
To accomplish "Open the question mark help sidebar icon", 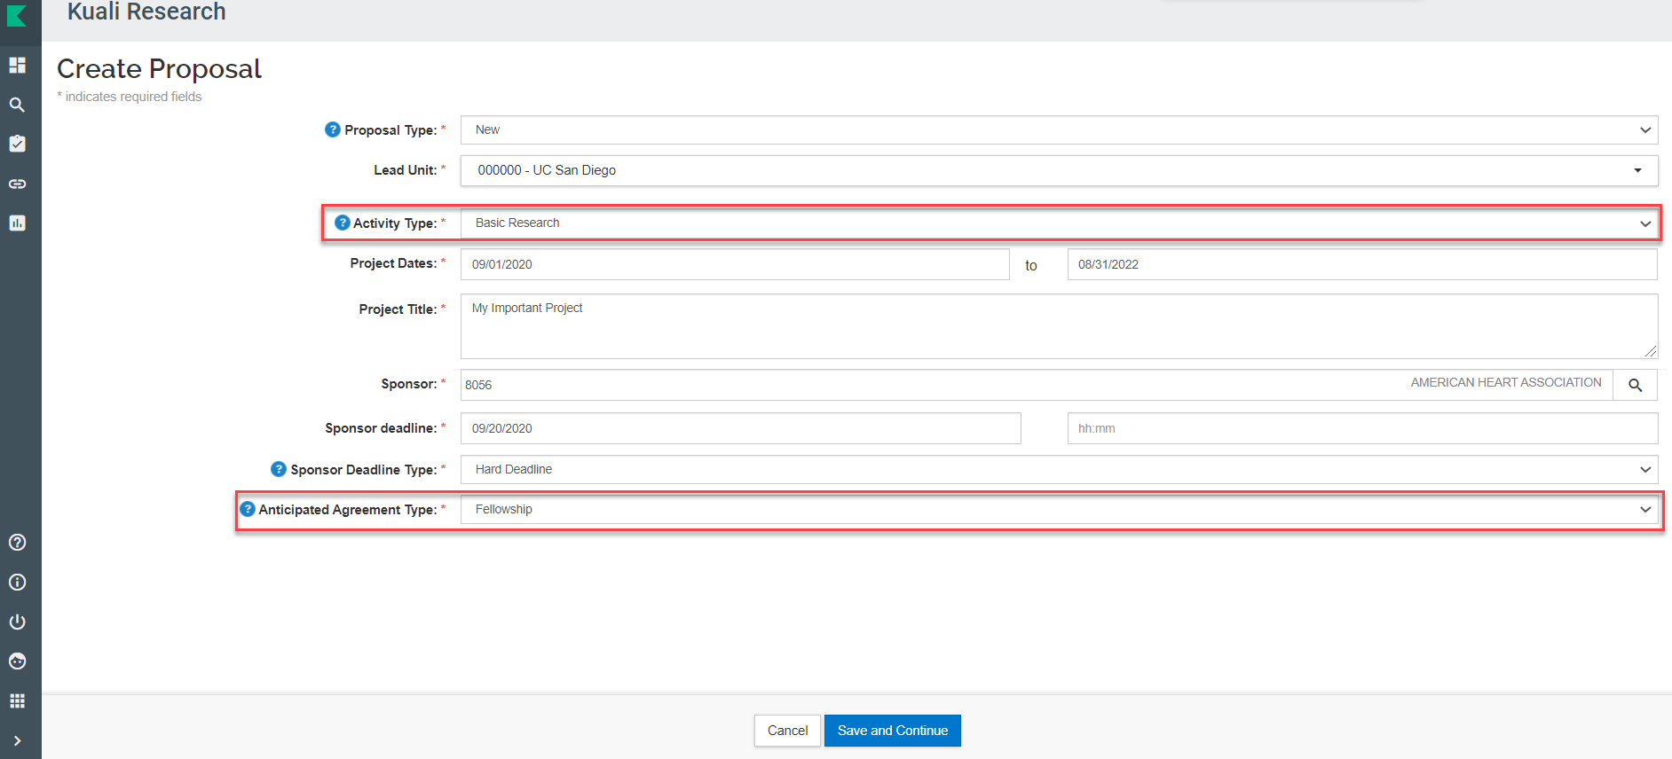I will pyautogui.click(x=17, y=543).
